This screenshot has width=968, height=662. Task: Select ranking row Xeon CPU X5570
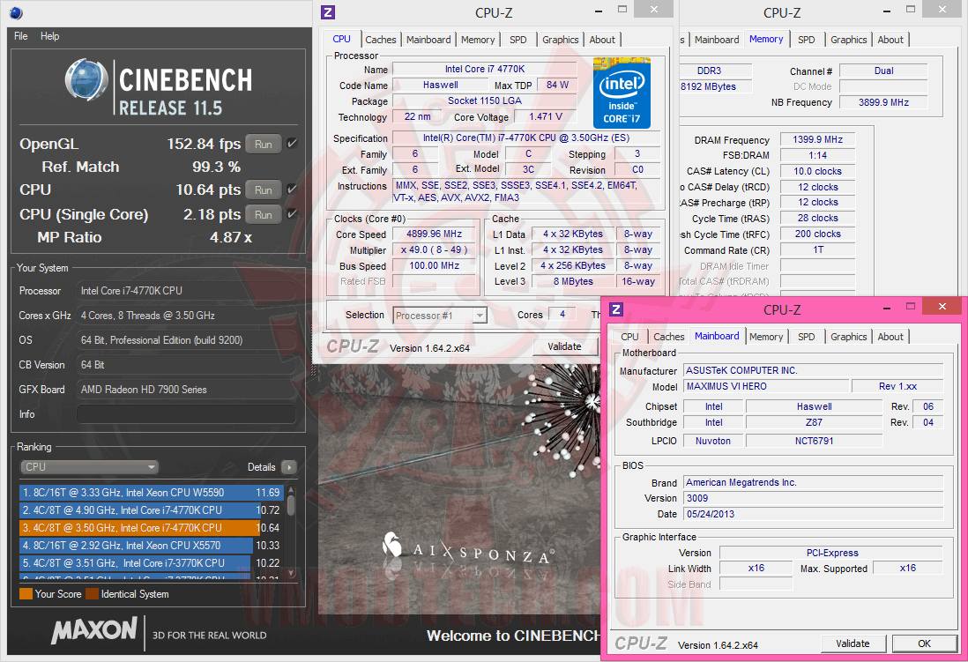pos(152,546)
